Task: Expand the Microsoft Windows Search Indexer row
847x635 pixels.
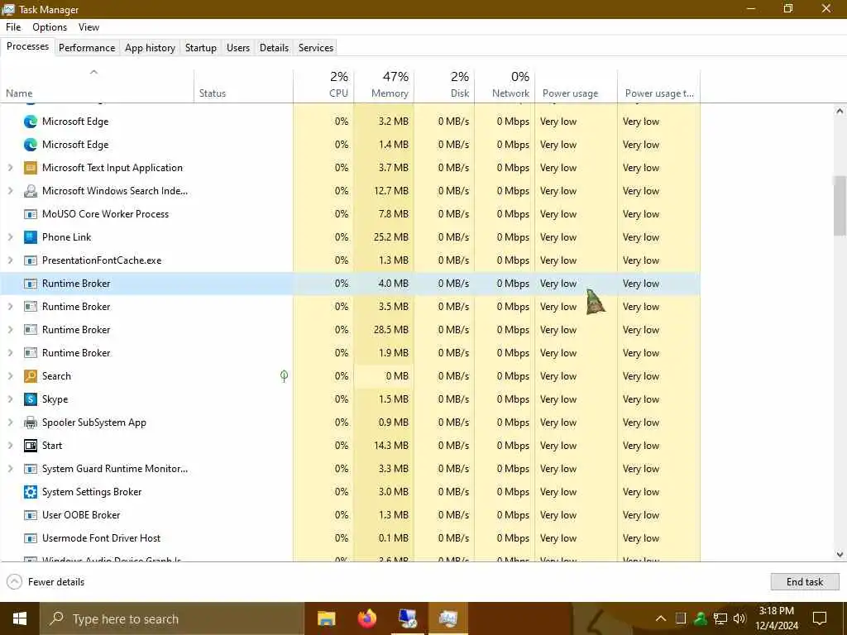Action: tap(10, 191)
